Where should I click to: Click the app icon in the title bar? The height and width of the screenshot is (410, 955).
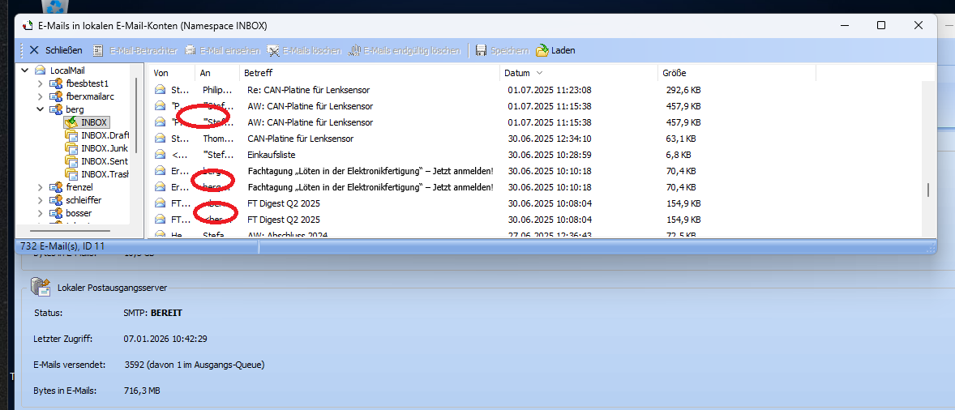point(27,26)
